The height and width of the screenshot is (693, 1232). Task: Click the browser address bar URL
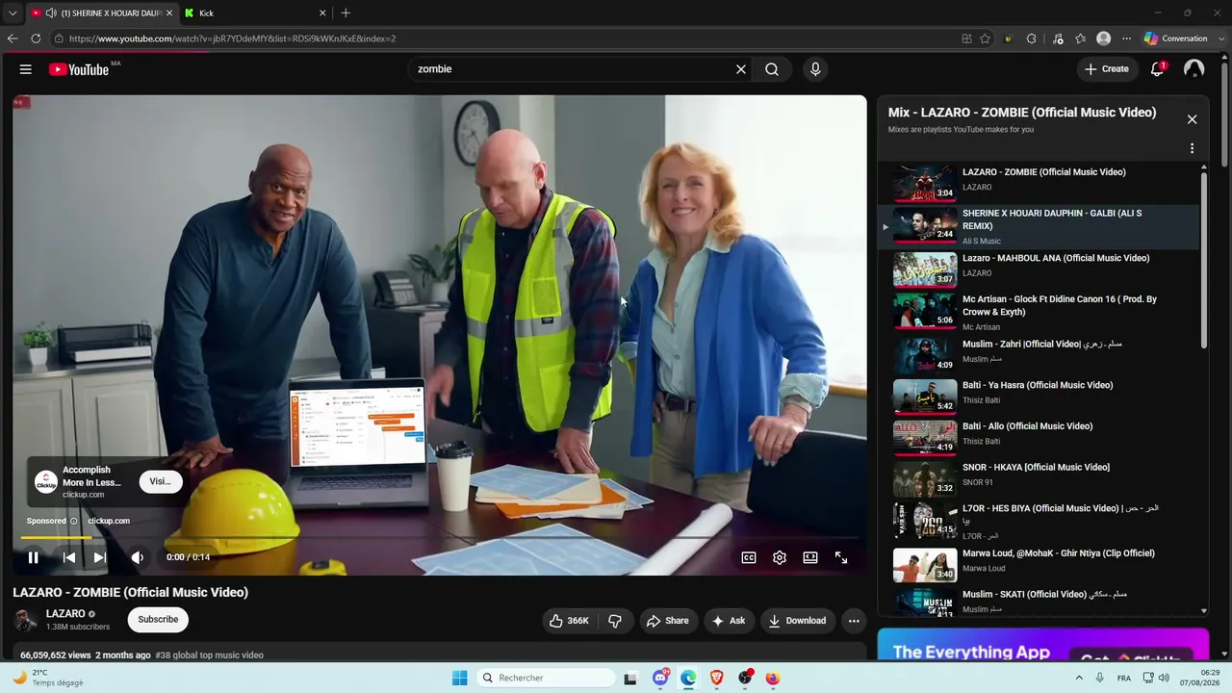click(x=232, y=38)
